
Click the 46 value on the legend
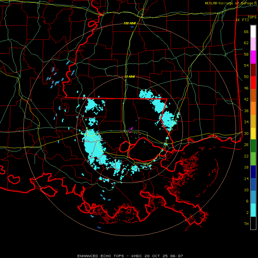(246, 88)
